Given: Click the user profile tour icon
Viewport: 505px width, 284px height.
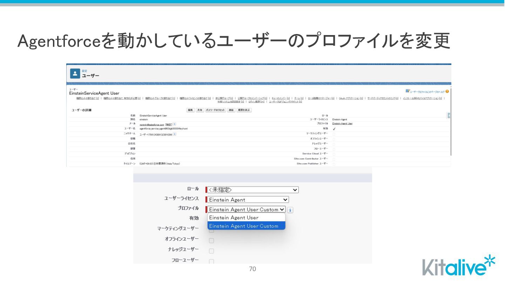Looking at the screenshot, I should pyautogui.click(x=408, y=91).
